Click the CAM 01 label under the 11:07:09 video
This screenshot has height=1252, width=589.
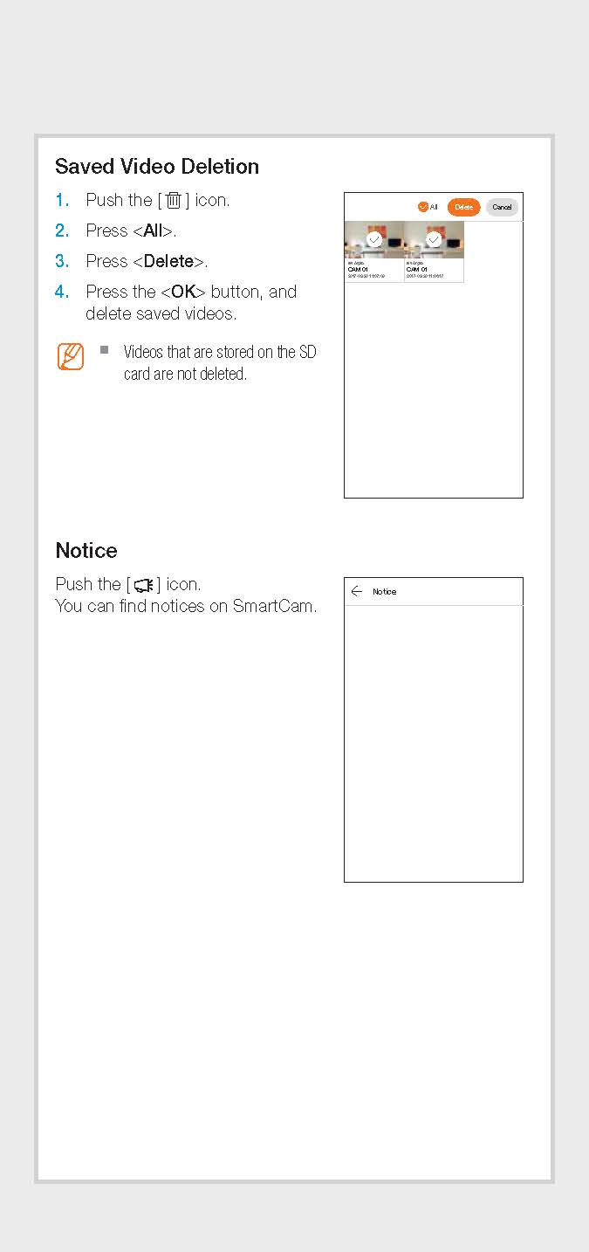tap(357, 269)
